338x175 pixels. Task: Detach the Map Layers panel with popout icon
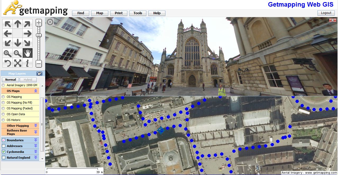39,74
